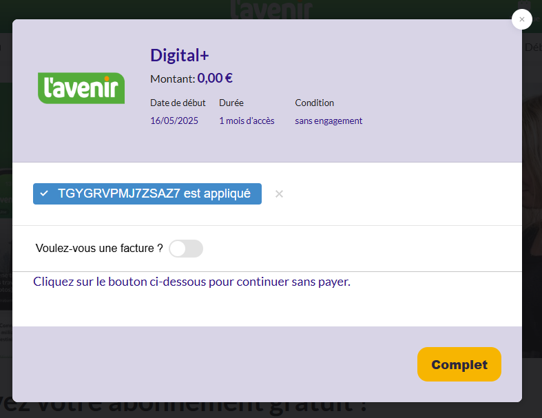
Task: Click the amount 0,00 €
Action: click(215, 78)
